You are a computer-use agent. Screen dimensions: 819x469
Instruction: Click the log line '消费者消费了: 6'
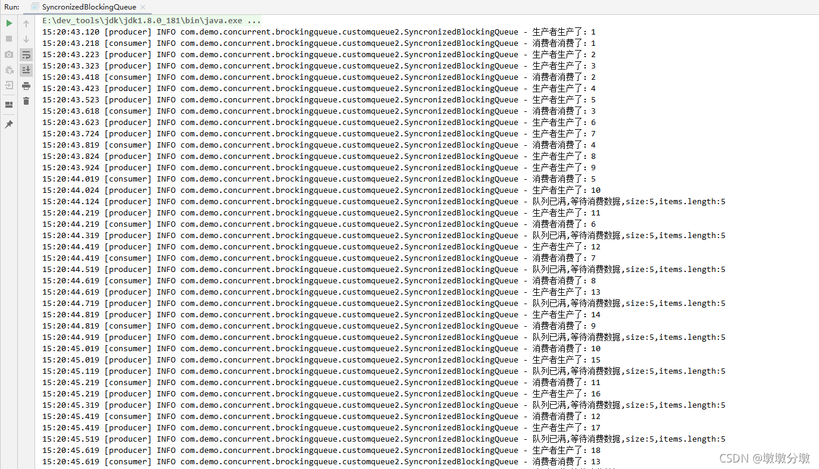pyautogui.click(x=318, y=224)
